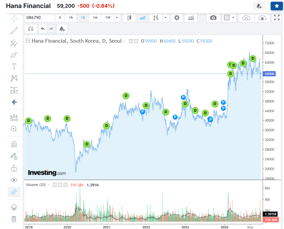Toggle stay in drawing mode
284x229 pixels.
(x=14, y=156)
